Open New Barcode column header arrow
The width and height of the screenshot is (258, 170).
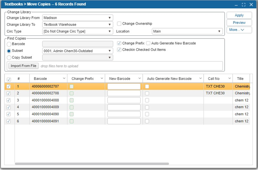[x=140, y=78]
